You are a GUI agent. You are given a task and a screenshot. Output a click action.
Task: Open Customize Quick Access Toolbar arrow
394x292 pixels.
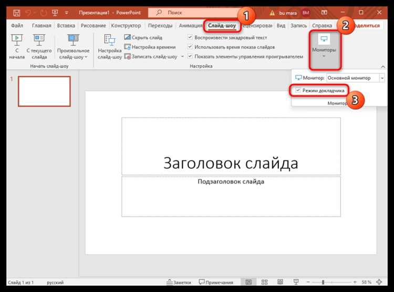click(x=67, y=13)
